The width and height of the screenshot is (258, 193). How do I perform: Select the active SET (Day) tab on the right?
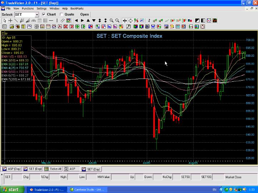click(91, 169)
